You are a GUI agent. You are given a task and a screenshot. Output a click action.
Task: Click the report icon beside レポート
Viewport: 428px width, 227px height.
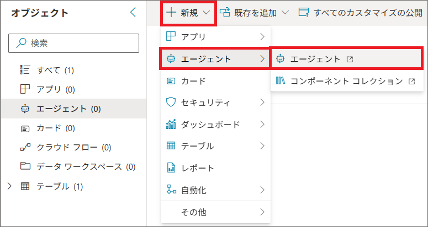(x=171, y=167)
